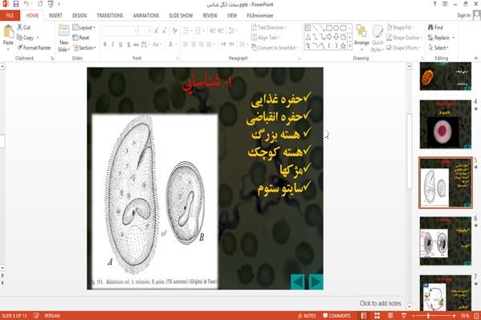Click the New Slide button icon
481x320 pixels.
pos(63,30)
